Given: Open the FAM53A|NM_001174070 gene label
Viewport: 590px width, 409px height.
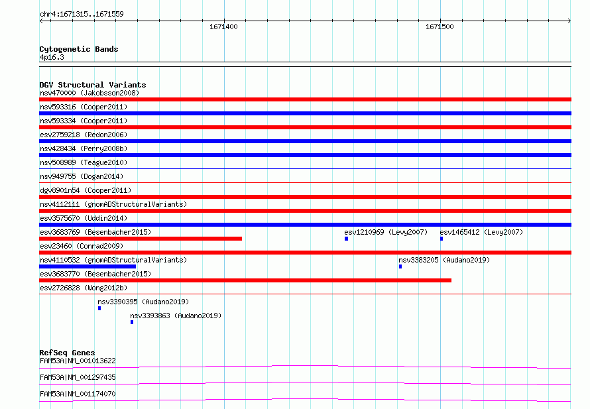Looking at the screenshot, I should click(78, 394).
